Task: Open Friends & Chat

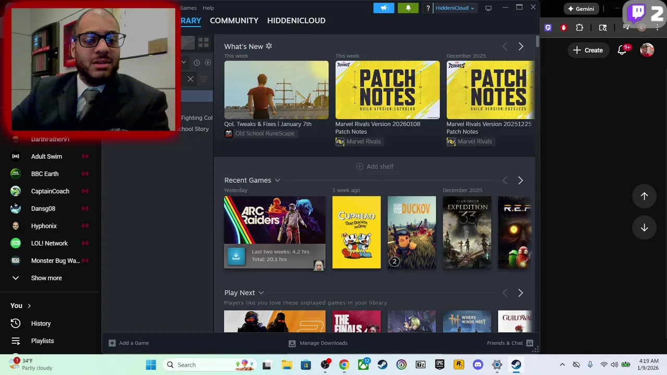Action: pos(510,343)
